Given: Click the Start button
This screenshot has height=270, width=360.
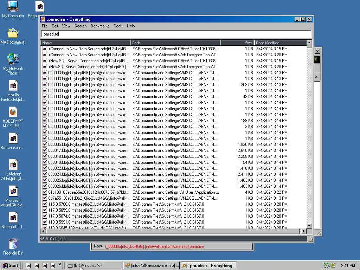Looking at the screenshot, I should coord(10,265).
